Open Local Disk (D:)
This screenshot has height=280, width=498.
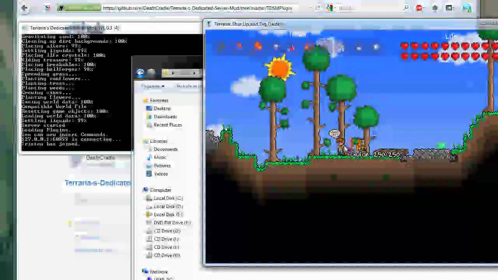click(x=168, y=206)
